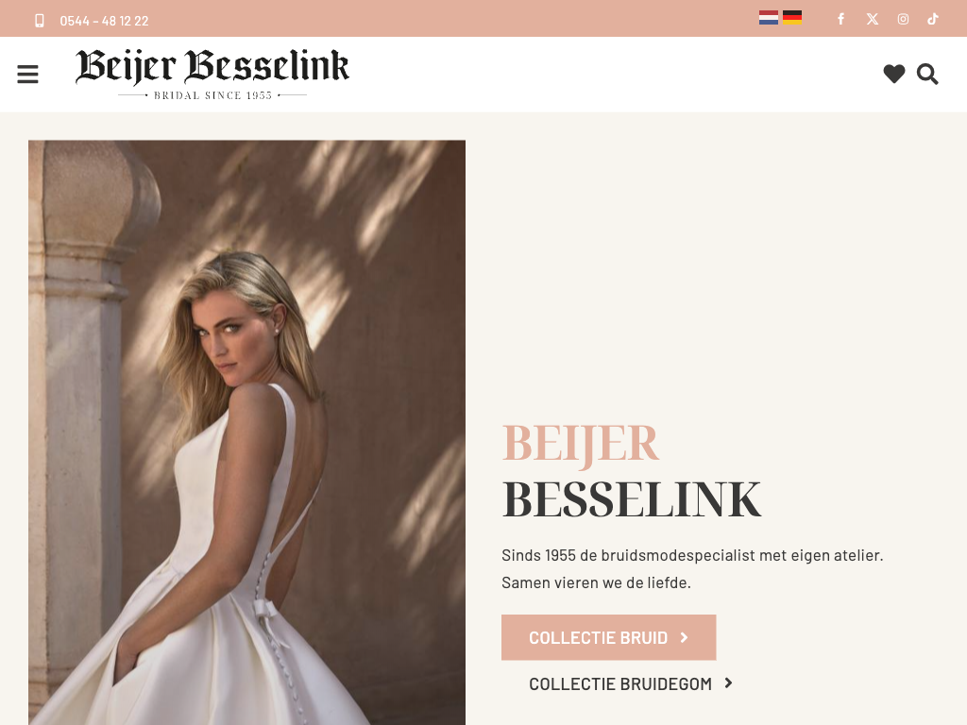
Task: Click the chevron next to Collectie Bruidegom
Action: coord(728,683)
